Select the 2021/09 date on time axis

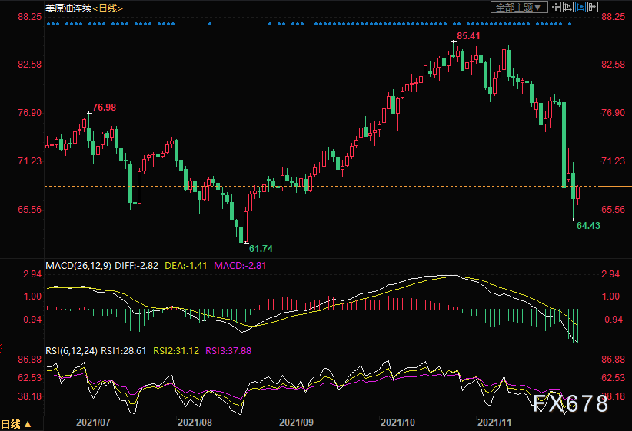(296, 422)
